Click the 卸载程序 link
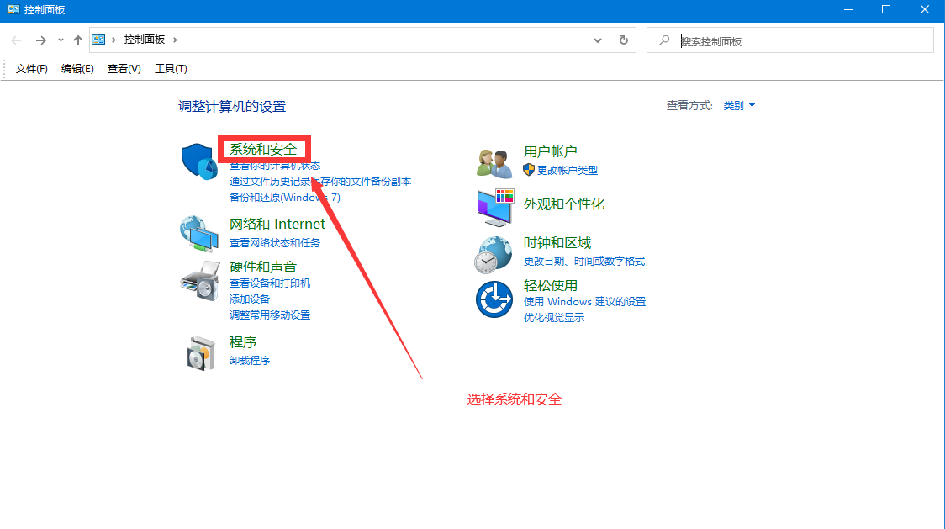Viewport: 945px width, 529px height. pyautogui.click(x=250, y=360)
